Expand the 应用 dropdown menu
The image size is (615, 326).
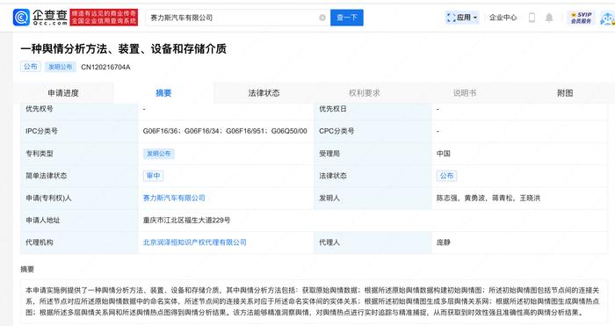click(x=462, y=18)
